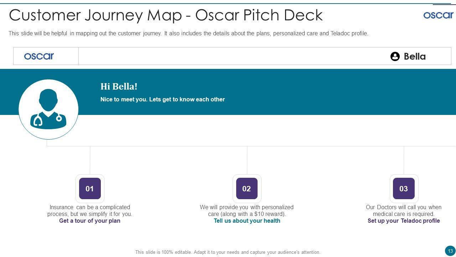The width and height of the screenshot is (456, 257).
Task: Click the insurance simplification description text
Action: pyautogui.click(x=90, y=211)
